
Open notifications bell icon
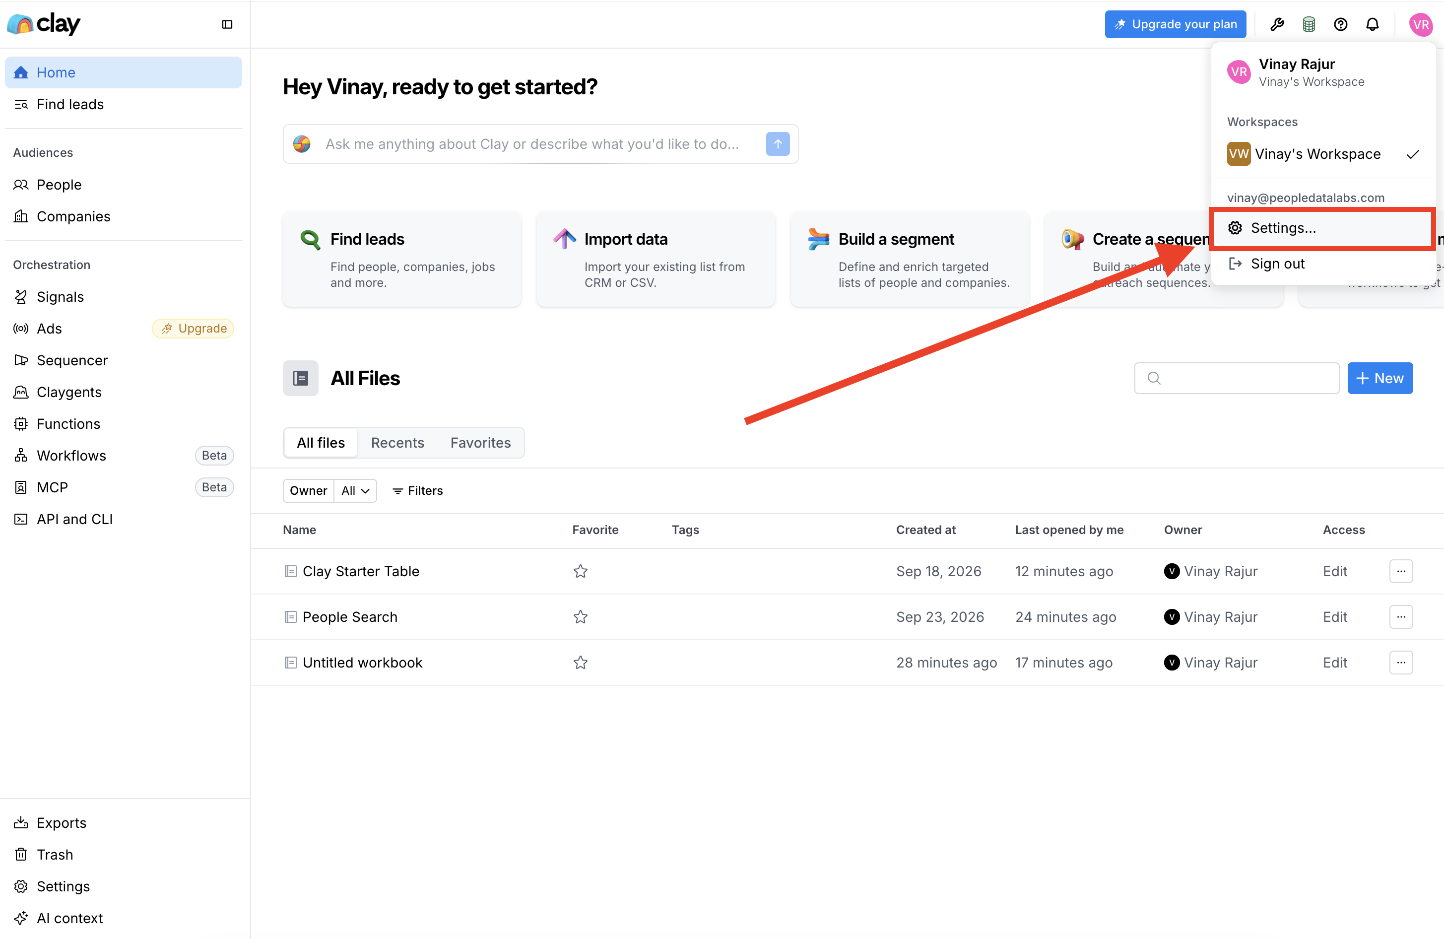pos(1373,24)
